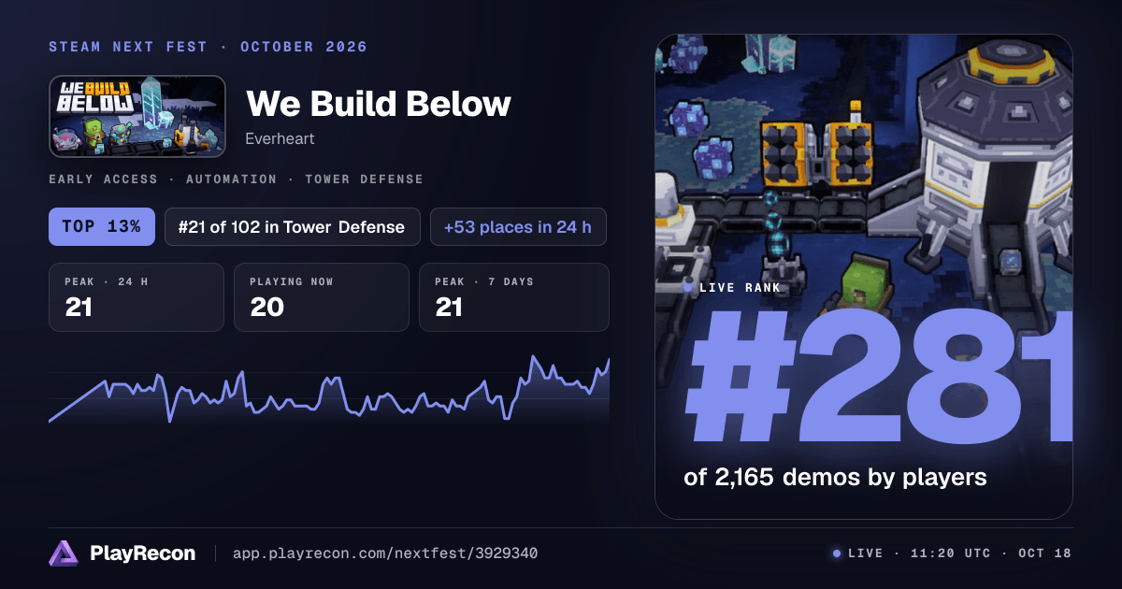Click the of 2,165 demos by players text
The image size is (1122, 589).
click(835, 477)
